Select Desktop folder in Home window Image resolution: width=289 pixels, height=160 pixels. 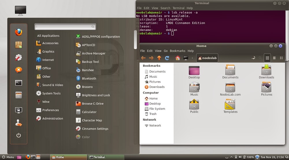click(x=194, y=72)
